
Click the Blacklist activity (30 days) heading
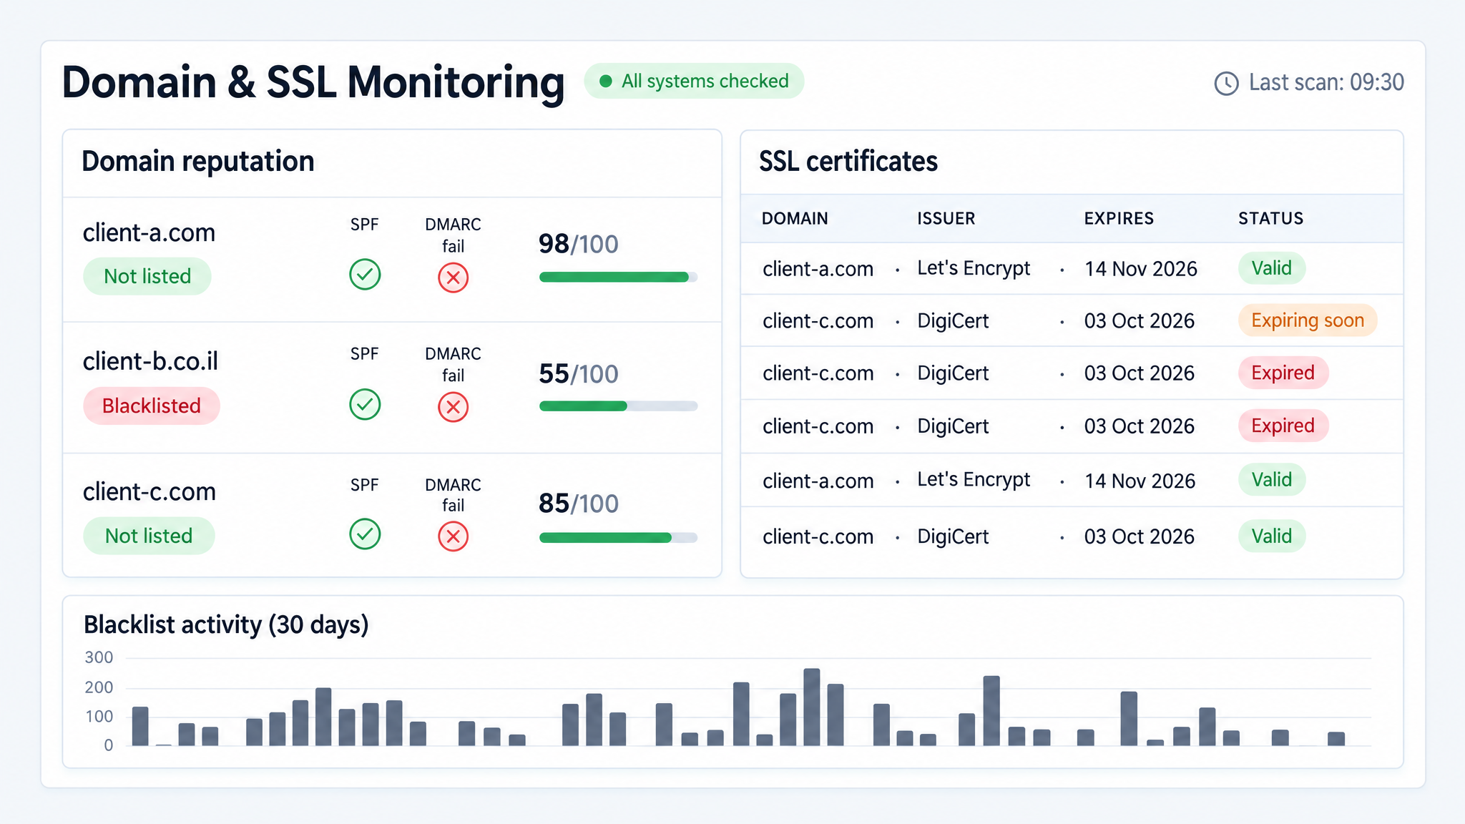click(x=226, y=625)
